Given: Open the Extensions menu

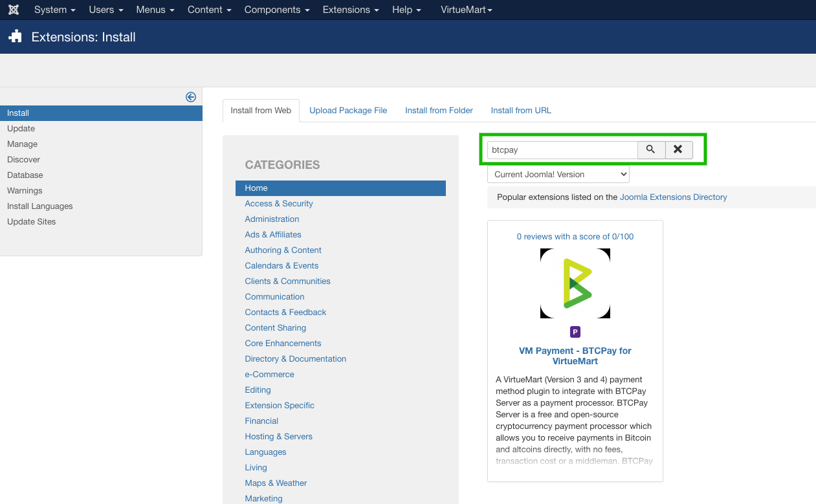Looking at the screenshot, I should coord(351,10).
